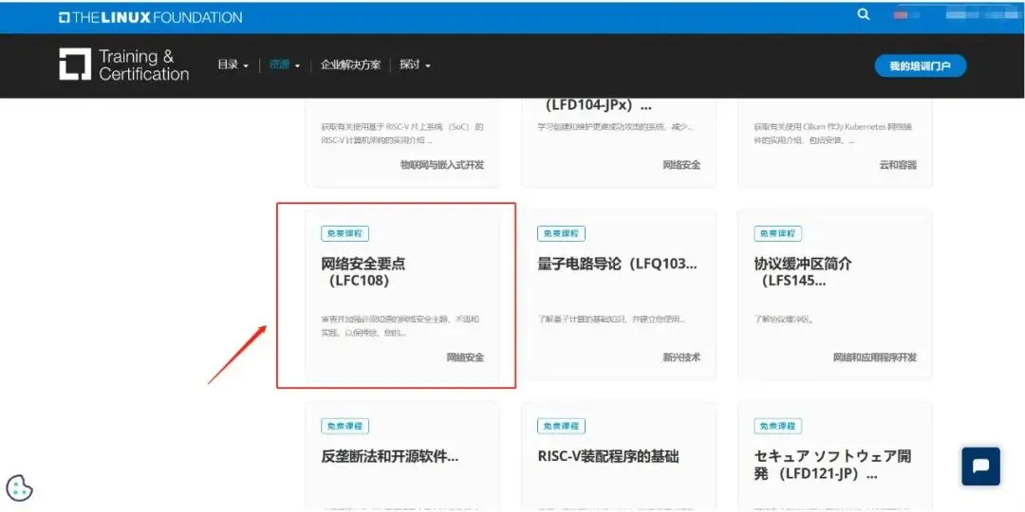The image size is (1025, 512).
Task: Click 网络安全 category on LFD104-JPx card
Action: (681, 165)
